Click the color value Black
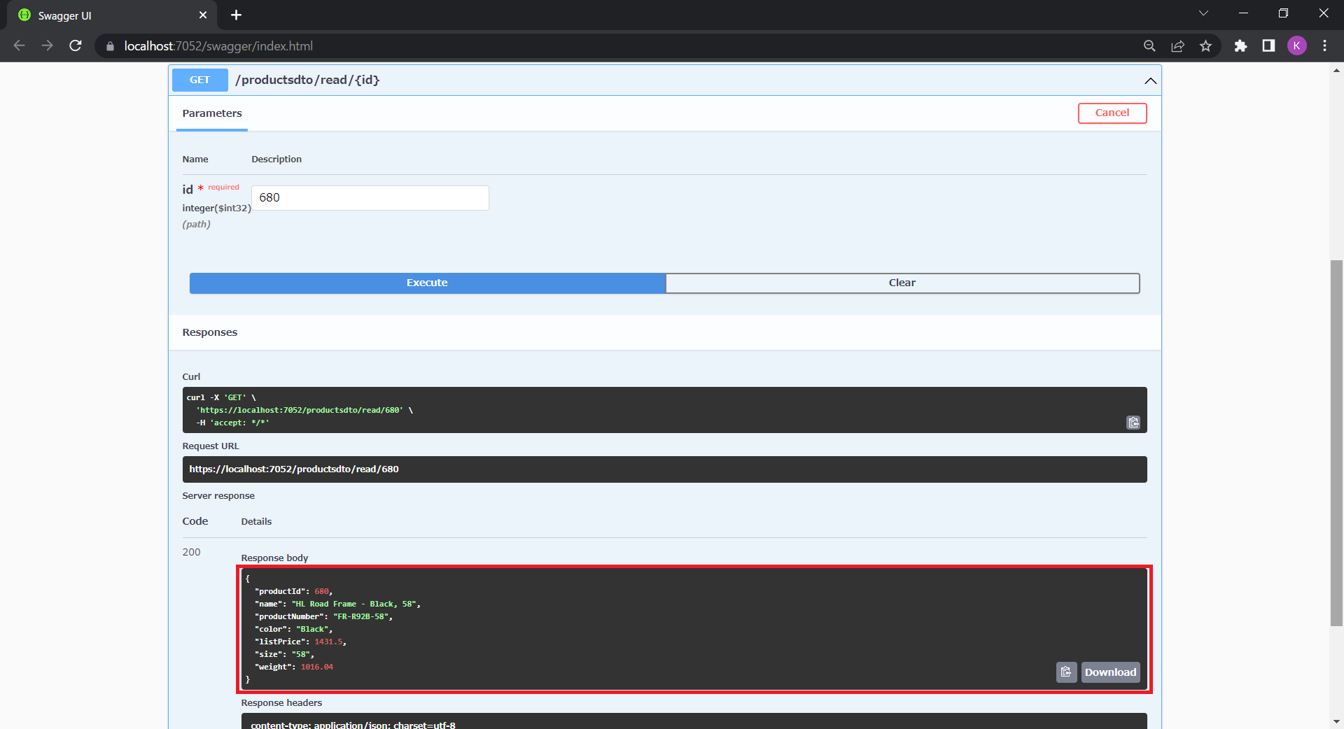This screenshot has height=729, width=1344. pyautogui.click(x=312, y=629)
